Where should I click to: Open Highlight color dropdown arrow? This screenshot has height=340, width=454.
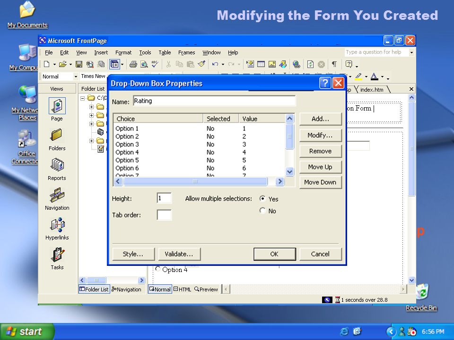coord(366,77)
